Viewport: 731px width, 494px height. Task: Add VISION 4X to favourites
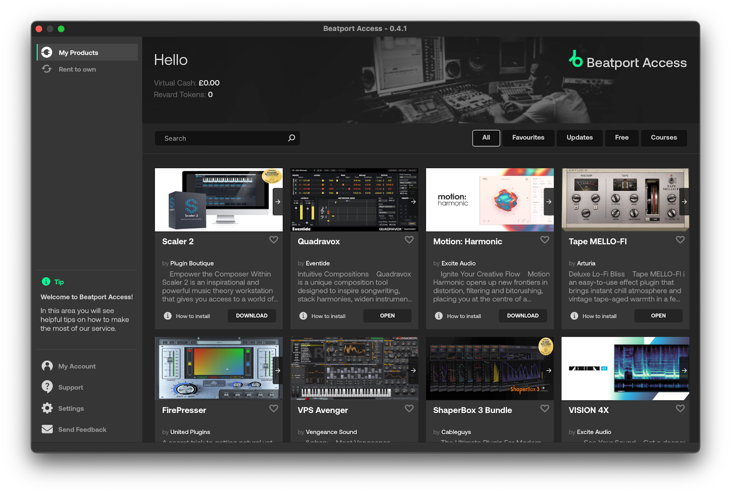(680, 409)
